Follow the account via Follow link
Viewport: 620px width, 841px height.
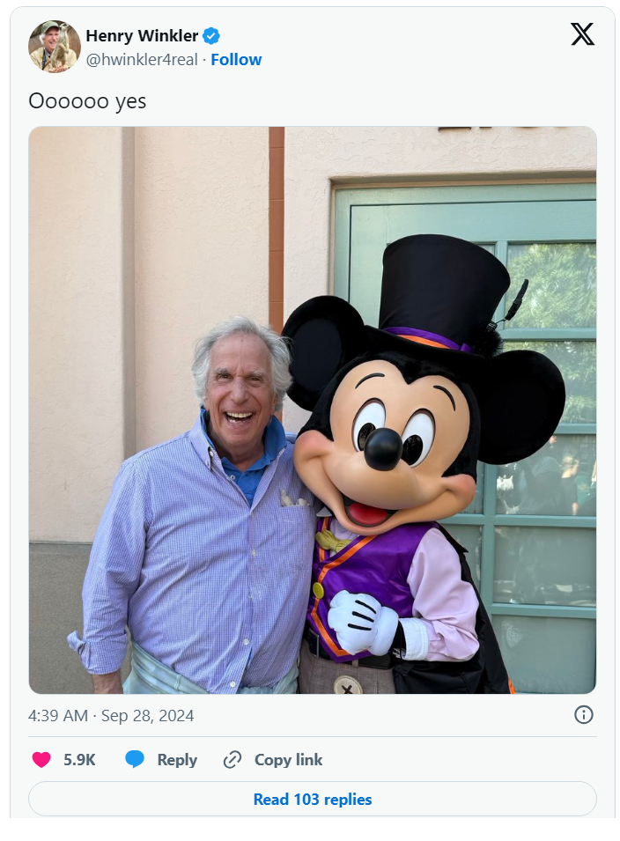pyautogui.click(x=236, y=60)
